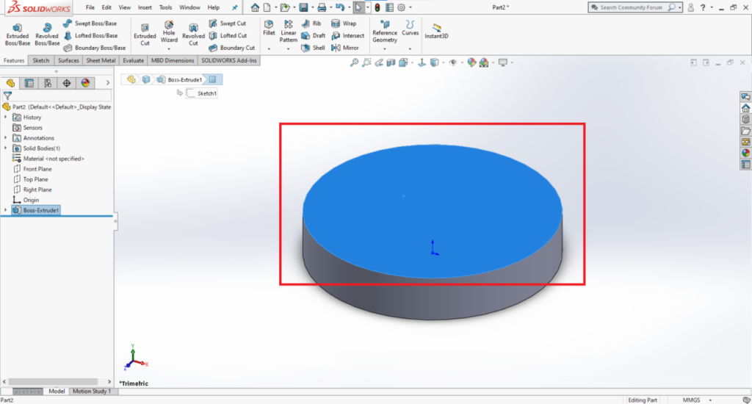Screen dimensions: 752x404
Task: Open the Hole Wizard tool
Action: [169, 35]
